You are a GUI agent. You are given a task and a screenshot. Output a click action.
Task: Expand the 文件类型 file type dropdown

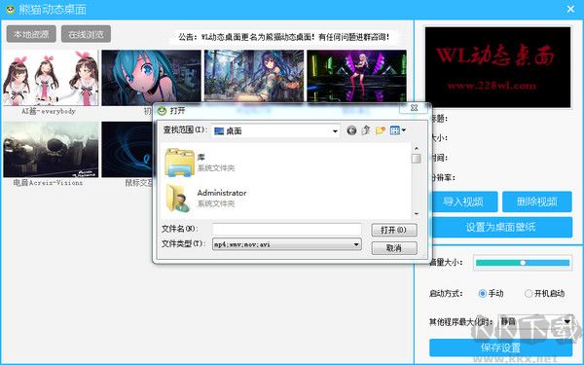tap(356, 244)
